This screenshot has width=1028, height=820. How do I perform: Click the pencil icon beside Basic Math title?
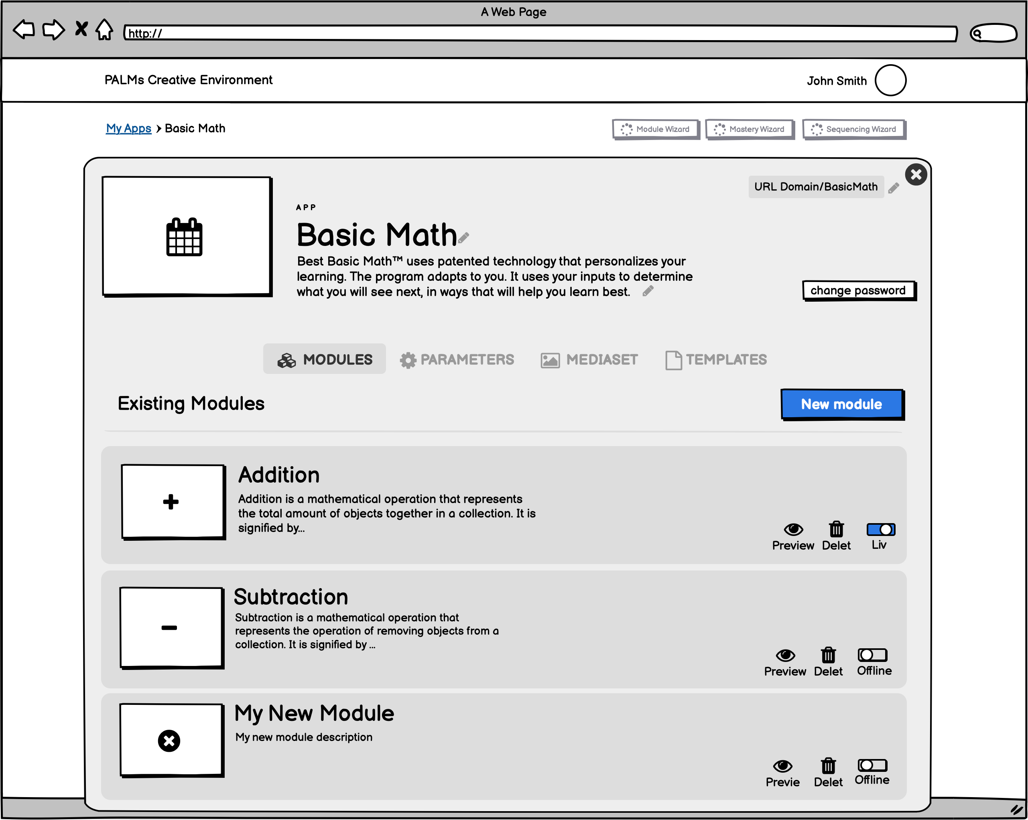coord(463,237)
